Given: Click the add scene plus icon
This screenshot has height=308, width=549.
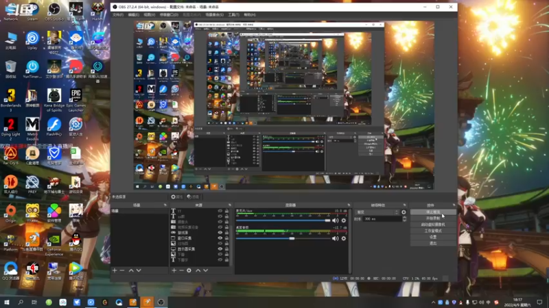Looking at the screenshot, I should [115, 270].
